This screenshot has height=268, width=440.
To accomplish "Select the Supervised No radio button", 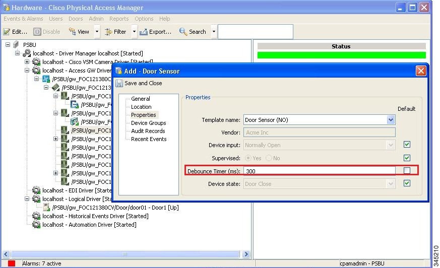I will 269,158.
